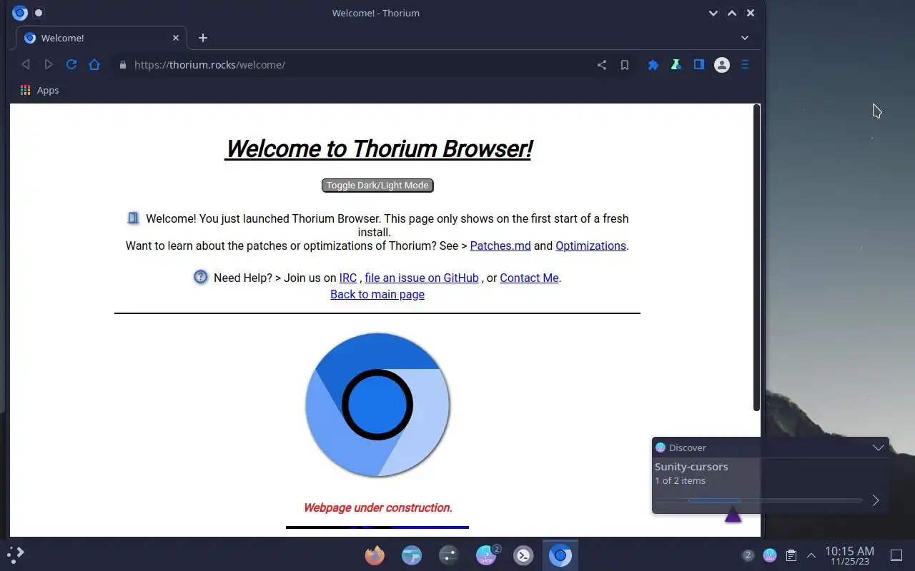Screen dimensions: 915x571
Task: Collapse the Discover notification chevron
Action: pyautogui.click(x=879, y=448)
